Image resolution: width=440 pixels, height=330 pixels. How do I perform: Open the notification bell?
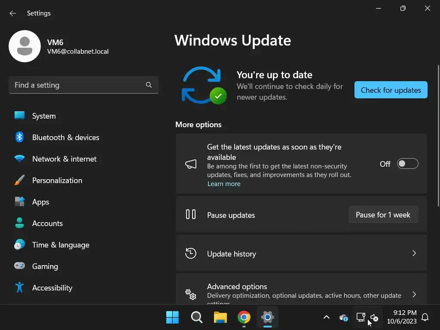tap(425, 317)
